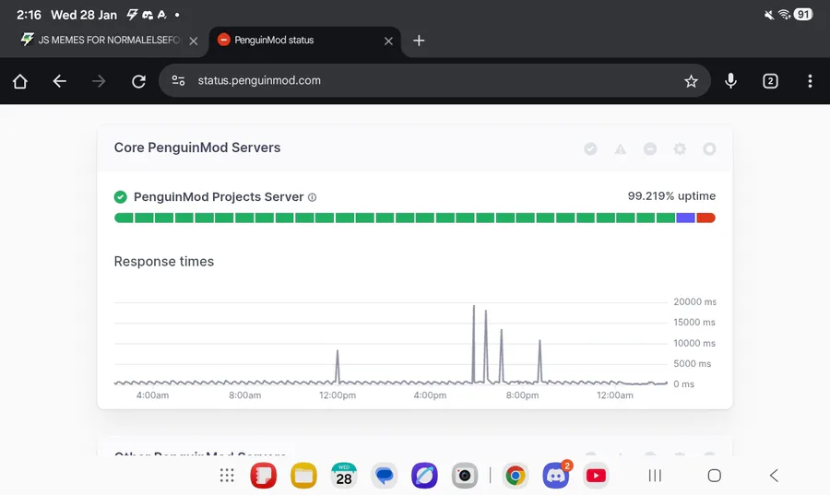Launch the Samsung Internet browser

424,476
